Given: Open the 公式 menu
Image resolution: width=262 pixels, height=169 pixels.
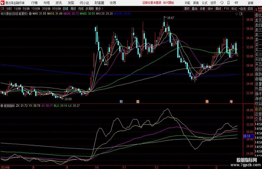Looking at the screenshot, I should tap(205, 3).
